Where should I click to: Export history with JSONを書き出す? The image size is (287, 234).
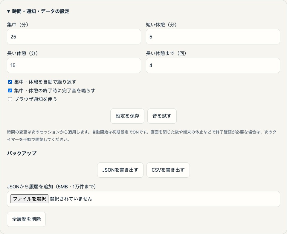point(120,170)
